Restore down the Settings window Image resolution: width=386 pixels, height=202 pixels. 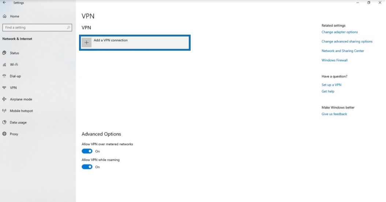point(369,3)
